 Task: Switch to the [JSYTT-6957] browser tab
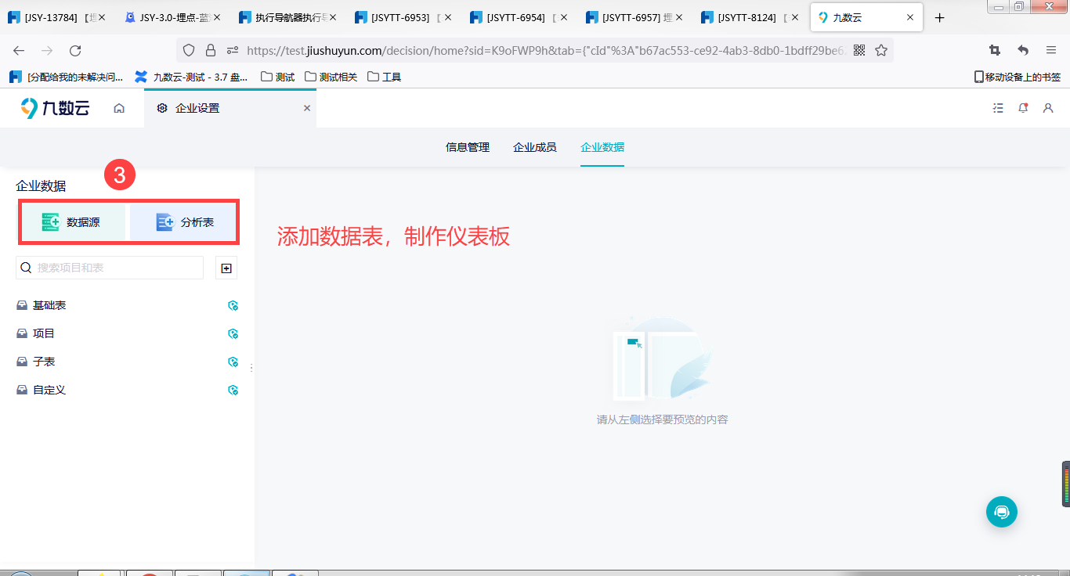tap(634, 17)
